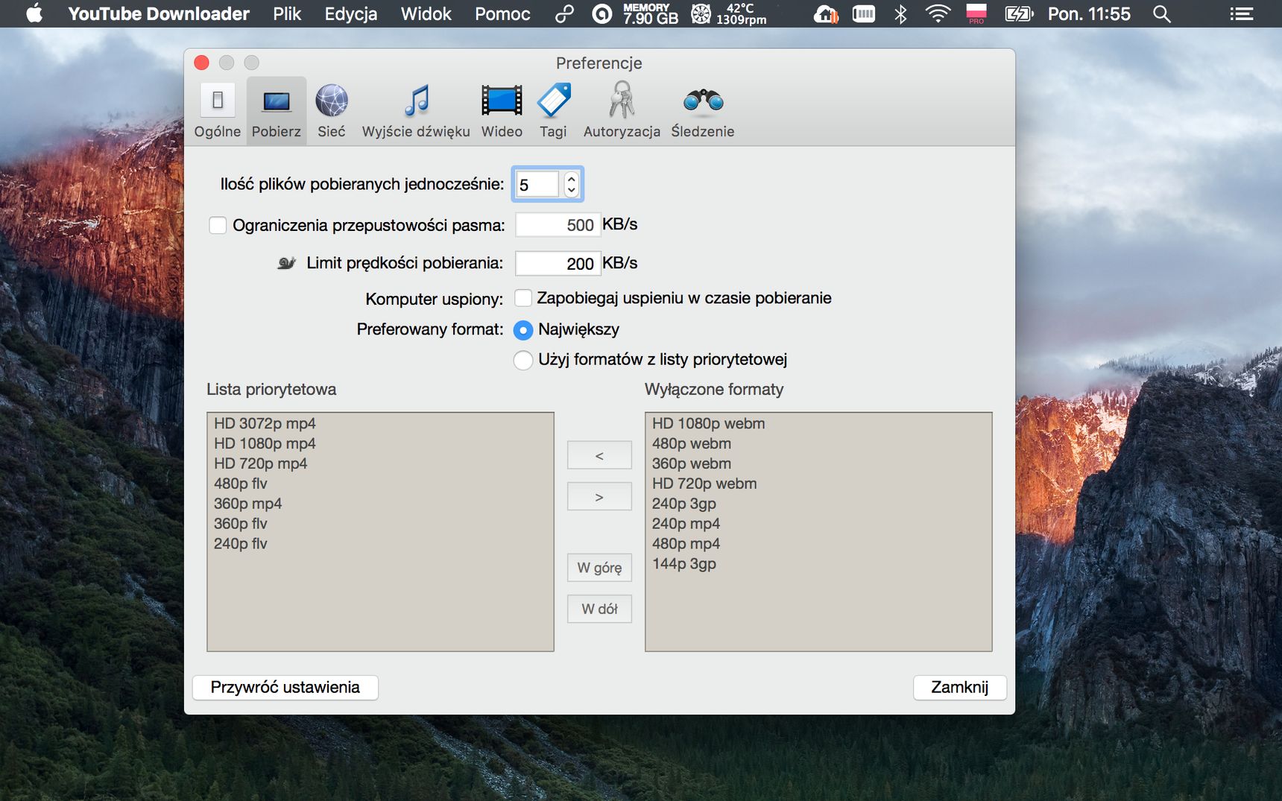Screen dimensions: 1282x801
Task: Click the Wi-Fi status icon
Action: [938, 13]
